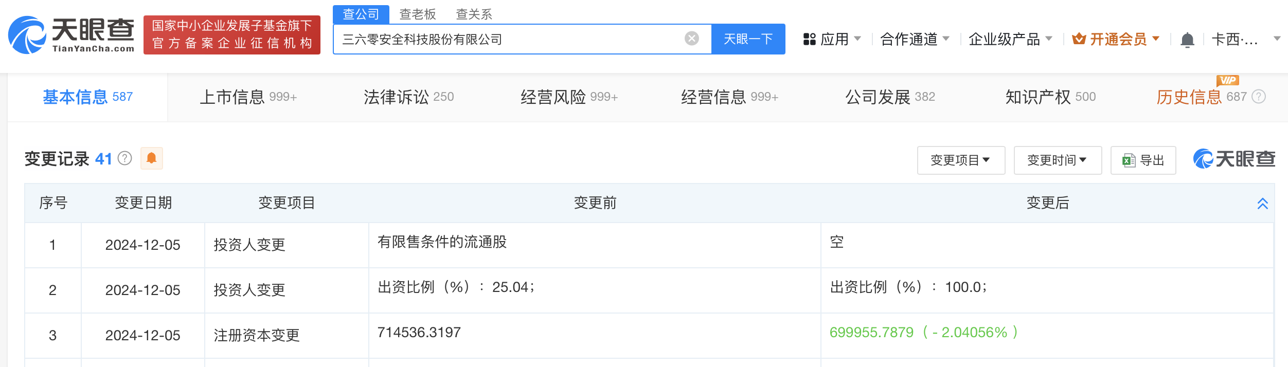Image resolution: width=1288 pixels, height=367 pixels.
Task: Click help icon next to 历史信息
Action: (1258, 97)
